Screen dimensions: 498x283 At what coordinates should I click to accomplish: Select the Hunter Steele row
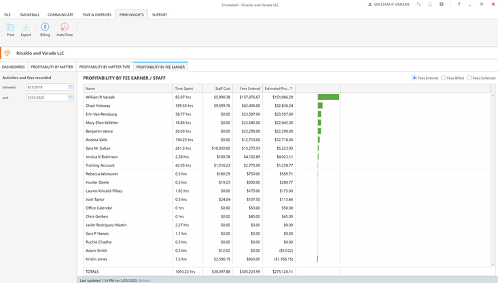[287, 182]
